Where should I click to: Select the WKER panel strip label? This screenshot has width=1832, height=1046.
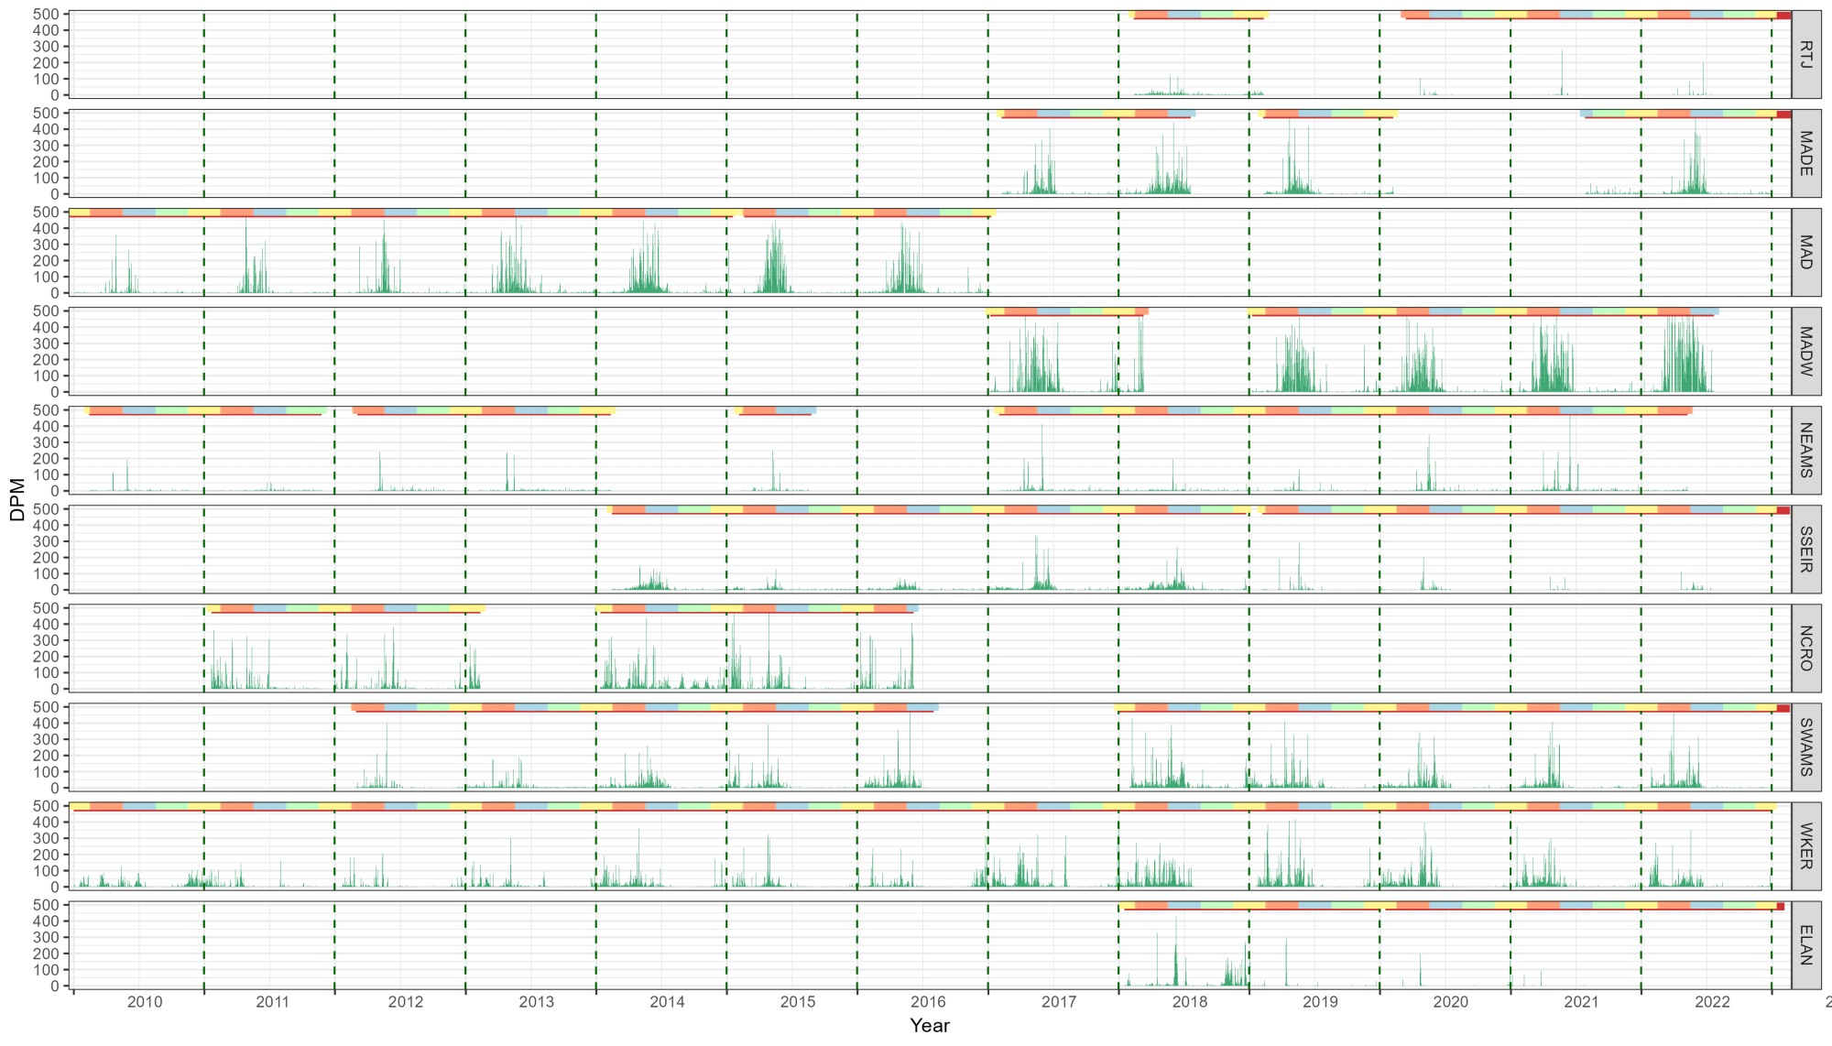[1805, 845]
